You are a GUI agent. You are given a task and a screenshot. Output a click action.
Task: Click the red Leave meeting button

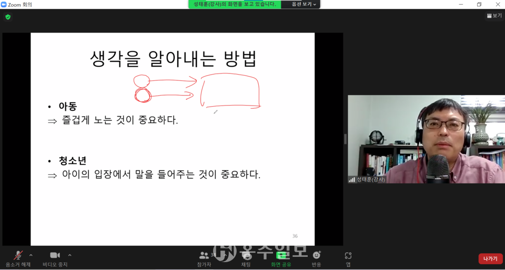click(x=490, y=258)
